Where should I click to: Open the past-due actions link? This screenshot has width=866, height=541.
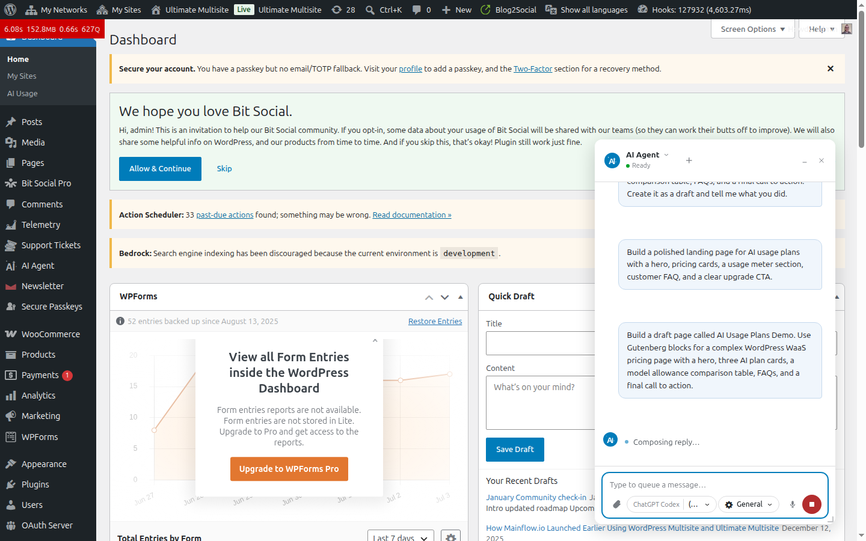(x=225, y=215)
